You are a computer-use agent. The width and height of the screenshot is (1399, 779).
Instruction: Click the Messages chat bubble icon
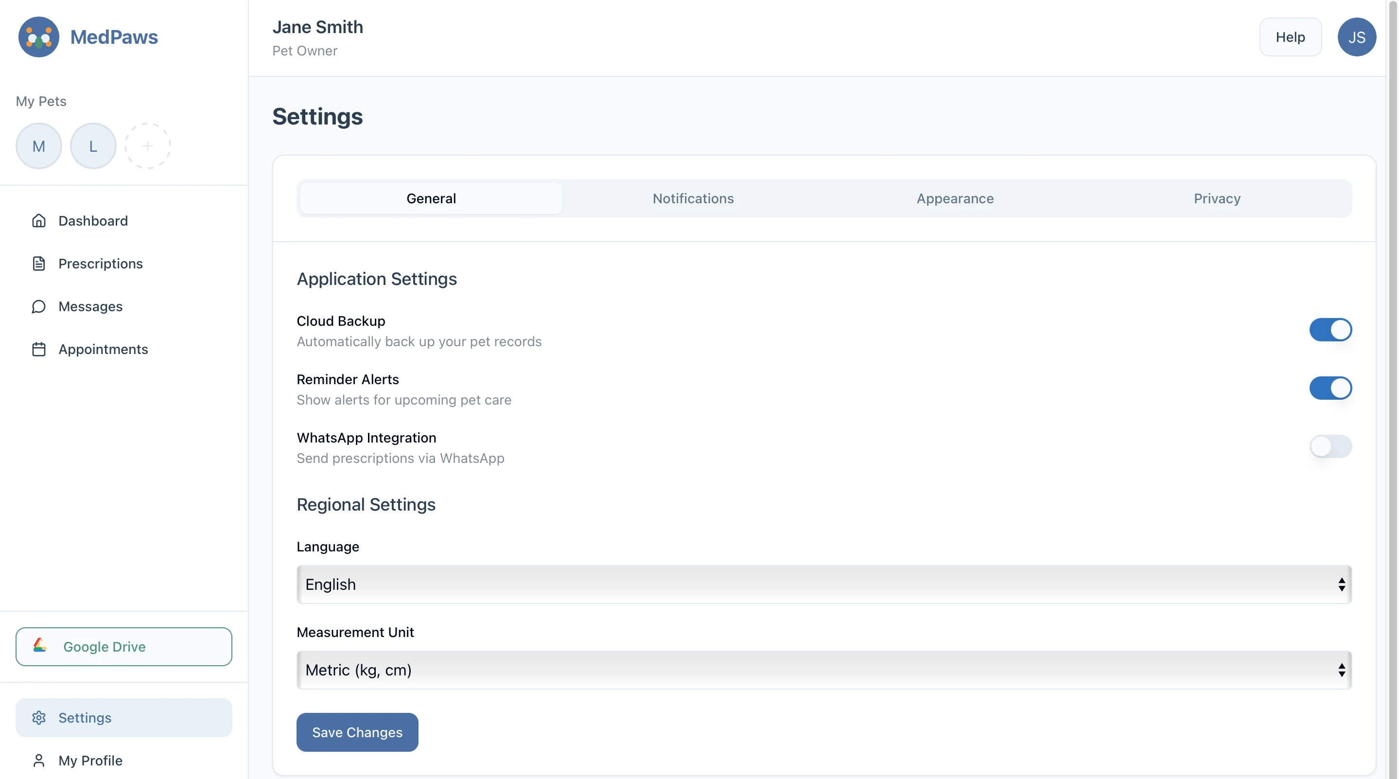(x=38, y=306)
